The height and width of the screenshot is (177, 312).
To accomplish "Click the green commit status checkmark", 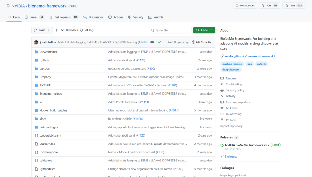I will pos(159,42).
